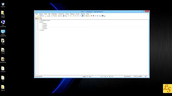Toggle Word wrap in the toolbar
Viewport: 172px width, 96px height.
coord(78,16)
